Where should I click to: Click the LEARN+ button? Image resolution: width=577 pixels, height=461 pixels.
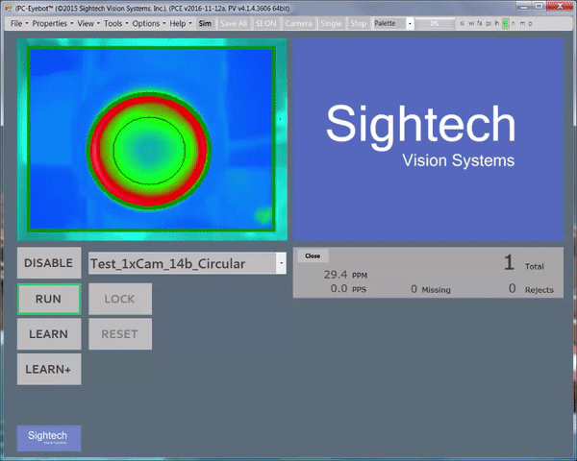tap(48, 369)
